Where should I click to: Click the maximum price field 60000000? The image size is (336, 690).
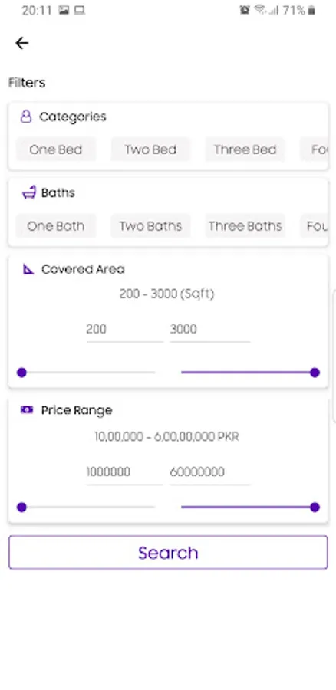210,472
